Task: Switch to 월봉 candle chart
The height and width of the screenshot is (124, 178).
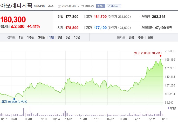Action: [x=150, y=37]
